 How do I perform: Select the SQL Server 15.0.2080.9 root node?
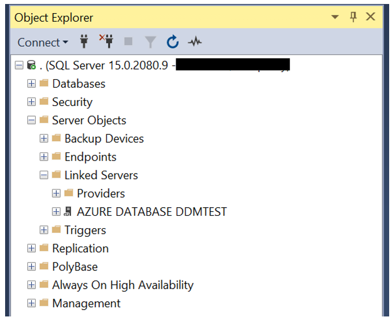click(x=108, y=65)
